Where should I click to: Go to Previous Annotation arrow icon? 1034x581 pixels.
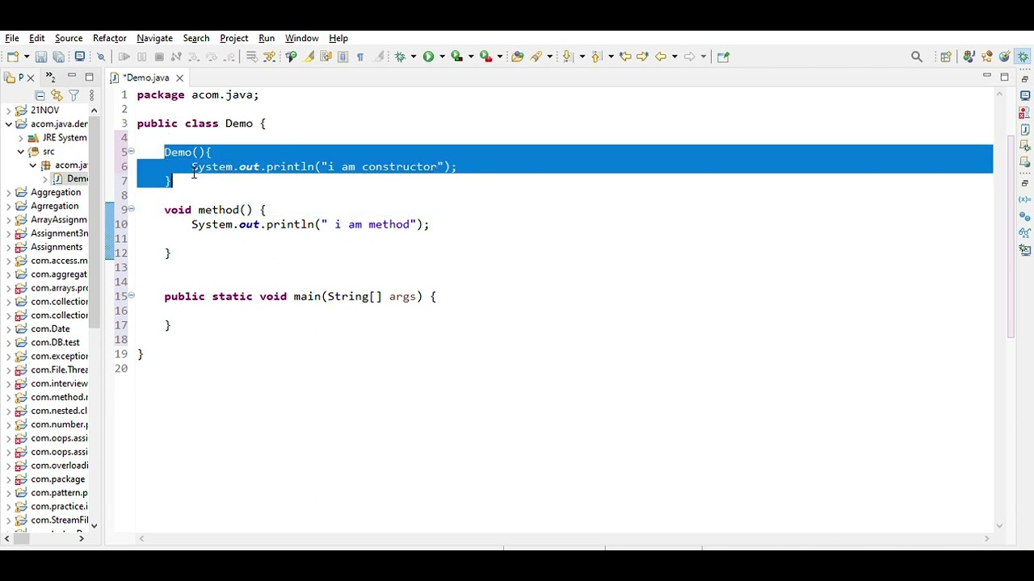(596, 56)
